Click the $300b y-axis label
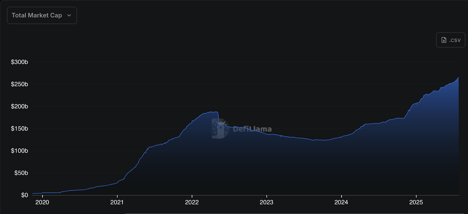The image size is (468, 214). (19, 62)
